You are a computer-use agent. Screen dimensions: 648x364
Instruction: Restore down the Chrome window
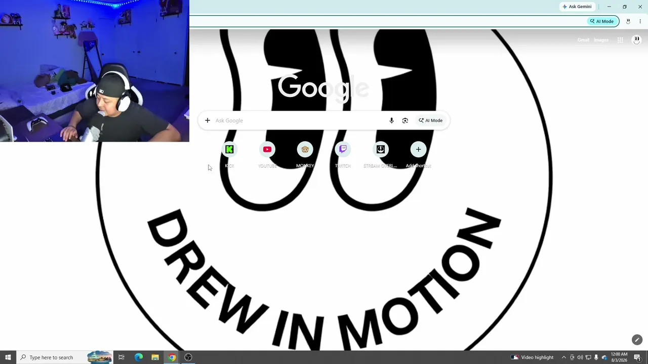[x=624, y=7]
